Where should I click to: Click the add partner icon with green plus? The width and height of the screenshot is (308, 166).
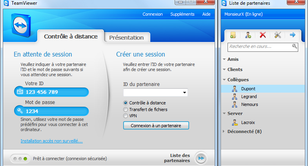[248, 35]
